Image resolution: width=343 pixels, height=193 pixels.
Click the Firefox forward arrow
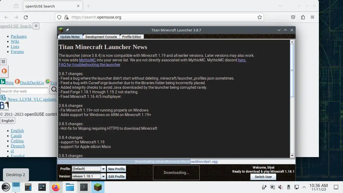[16, 17]
